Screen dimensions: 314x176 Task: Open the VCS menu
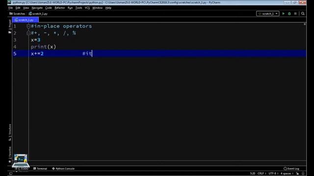click(87, 8)
